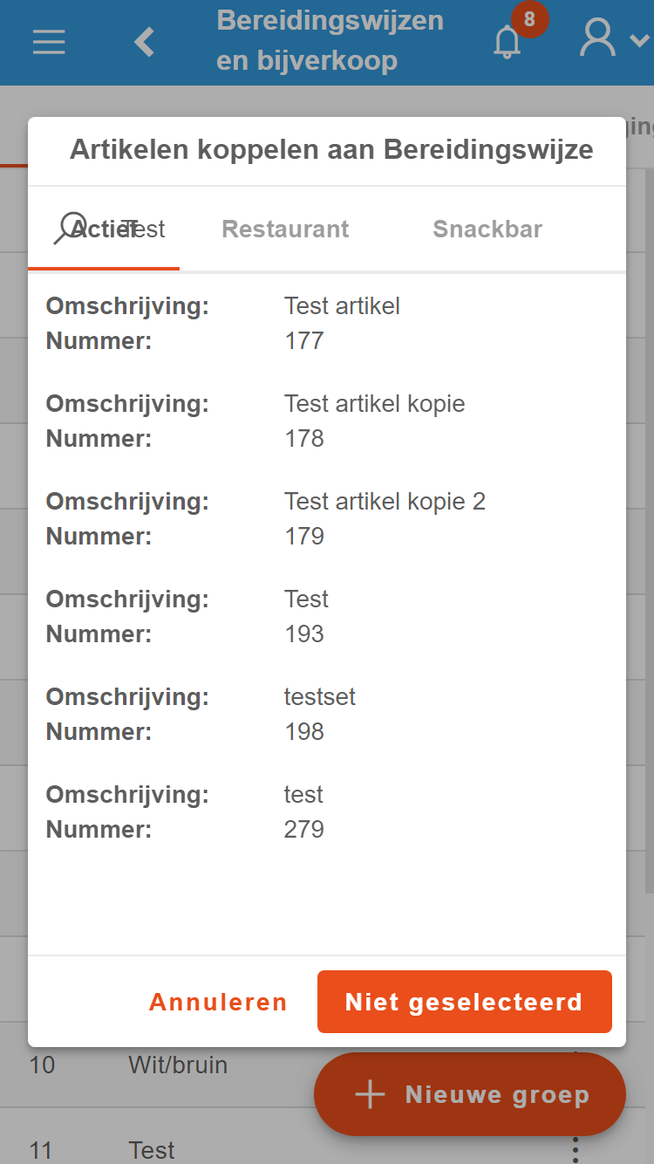Select article Test artikel kopie 2
Screen dimensions: 654x1164
point(327,519)
